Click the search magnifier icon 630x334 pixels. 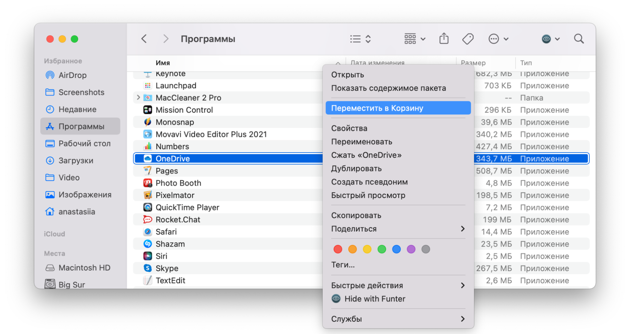tap(579, 39)
